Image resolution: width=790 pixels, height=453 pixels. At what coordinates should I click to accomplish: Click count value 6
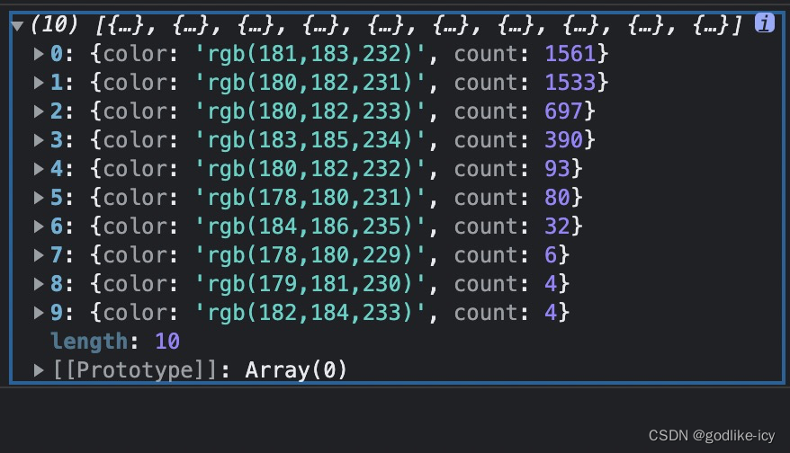551,254
